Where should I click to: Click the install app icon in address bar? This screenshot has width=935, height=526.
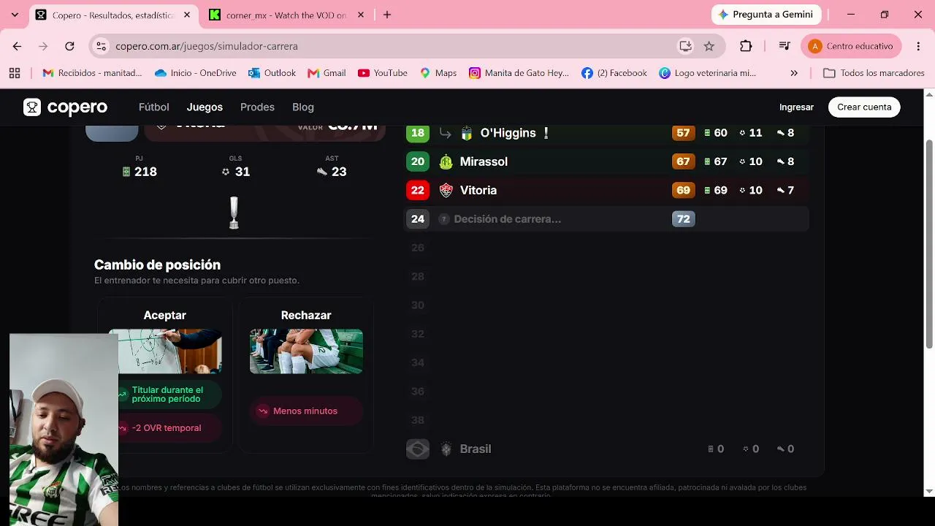(x=685, y=46)
